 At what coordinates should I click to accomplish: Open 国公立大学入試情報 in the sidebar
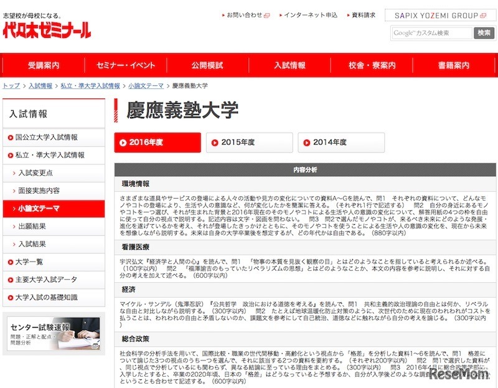(54, 137)
